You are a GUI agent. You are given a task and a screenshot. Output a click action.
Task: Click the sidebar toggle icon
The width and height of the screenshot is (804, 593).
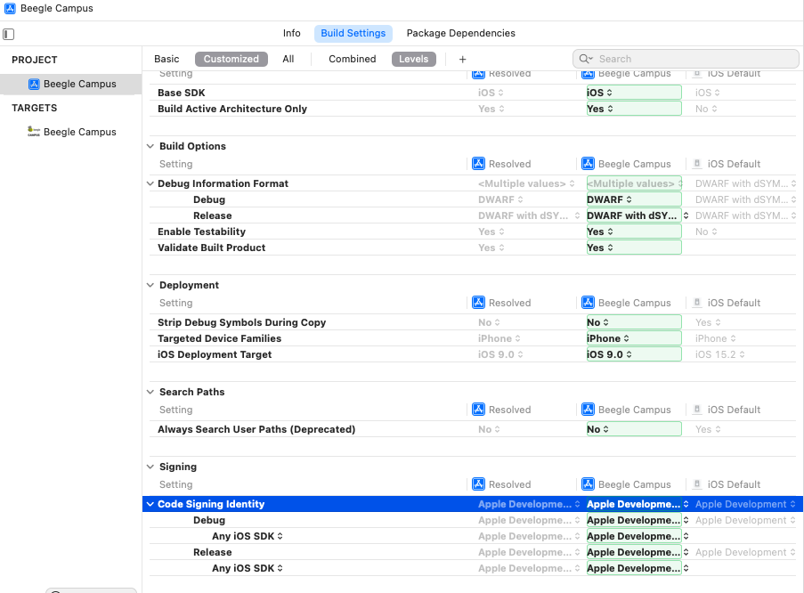point(9,34)
